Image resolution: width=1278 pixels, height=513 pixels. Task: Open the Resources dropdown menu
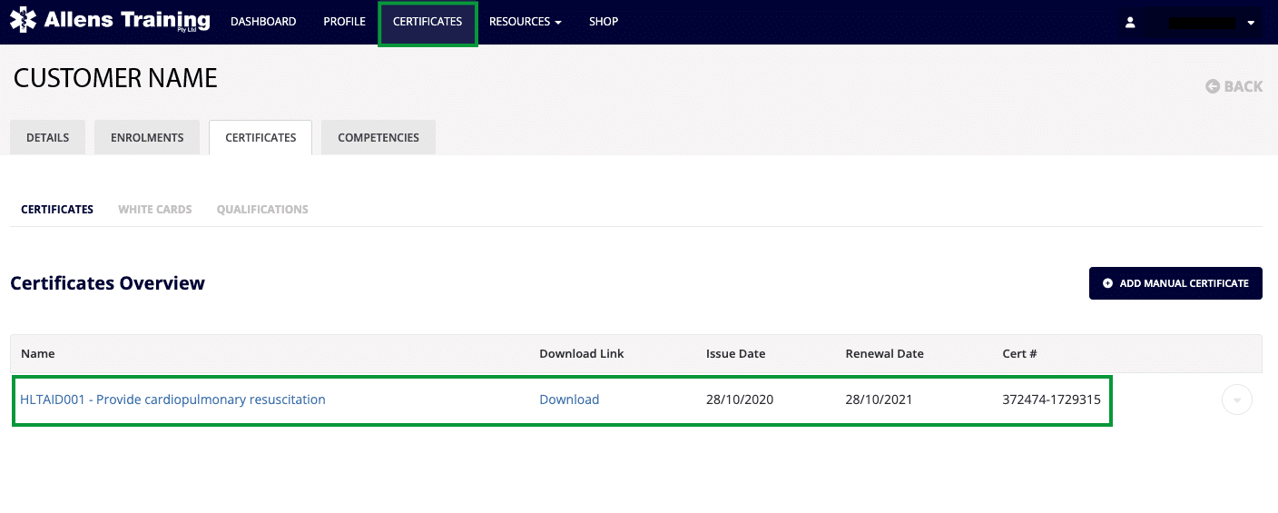coord(525,22)
